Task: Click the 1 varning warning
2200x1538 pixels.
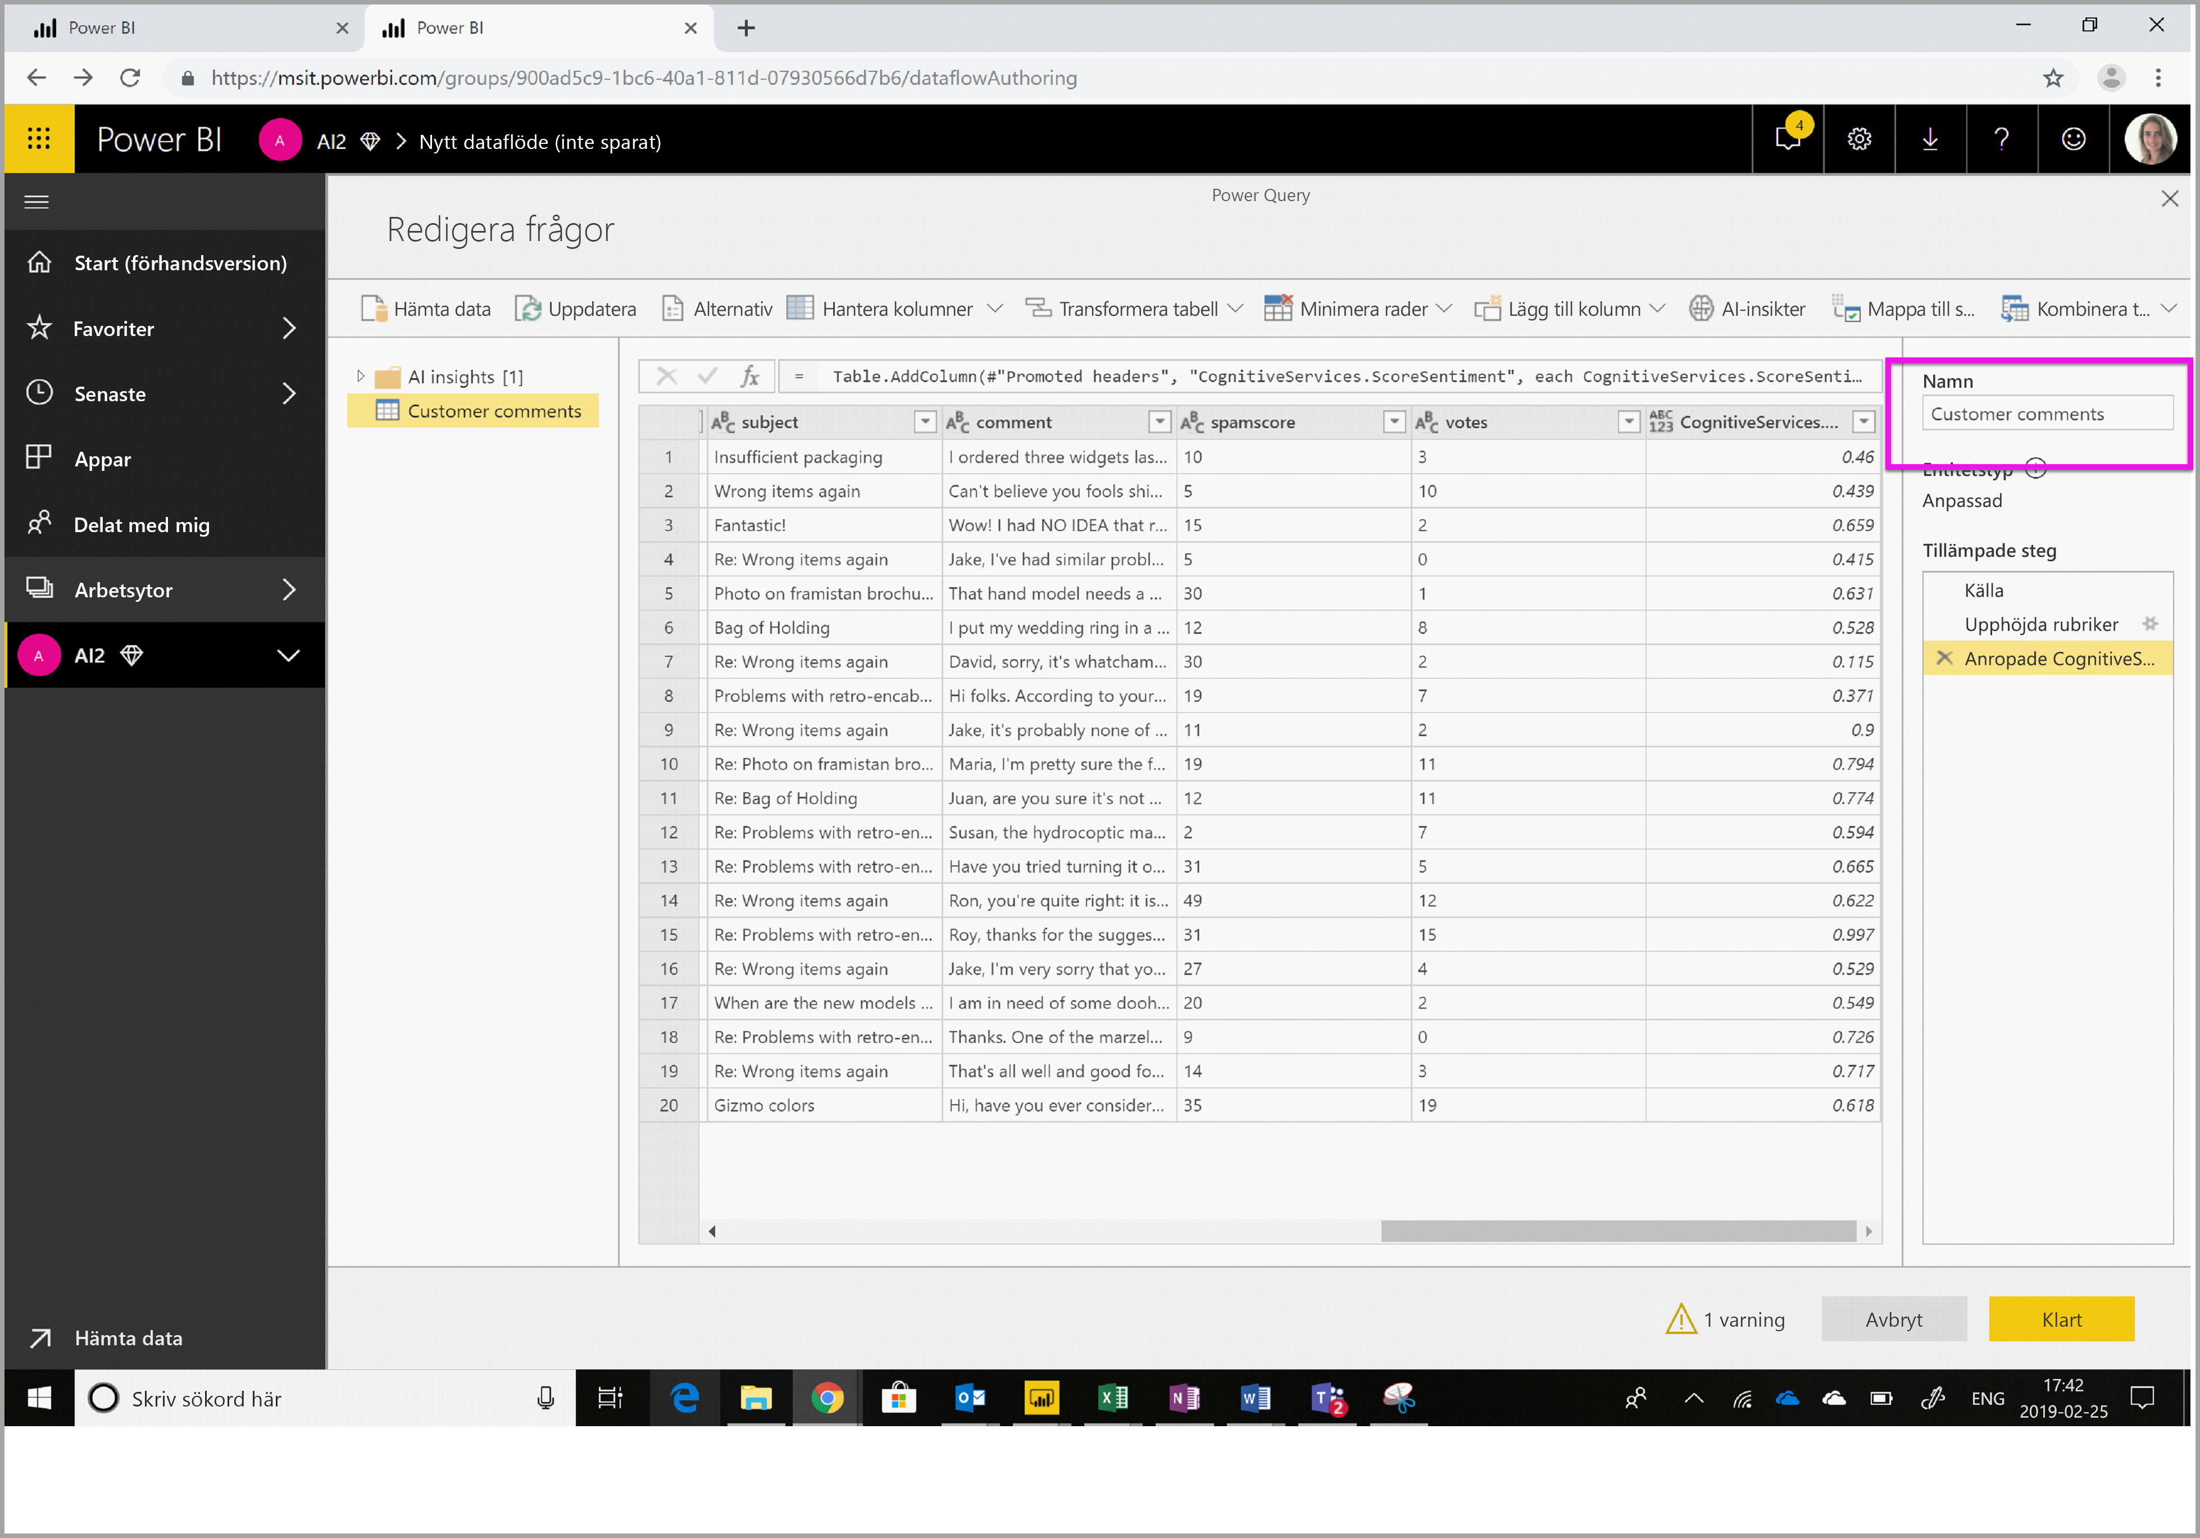Action: click(1726, 1319)
